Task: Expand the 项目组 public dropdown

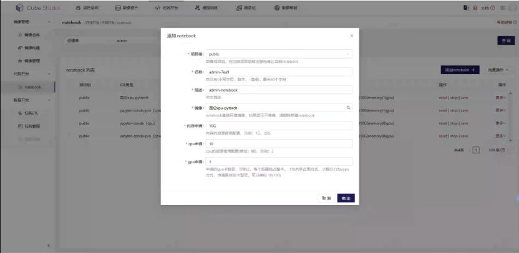Action: coord(279,54)
